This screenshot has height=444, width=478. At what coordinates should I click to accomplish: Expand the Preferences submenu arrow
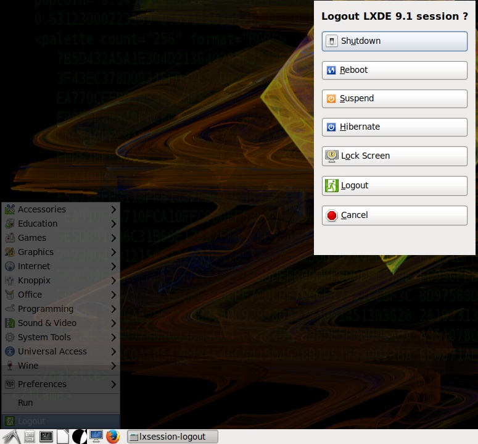click(x=113, y=384)
